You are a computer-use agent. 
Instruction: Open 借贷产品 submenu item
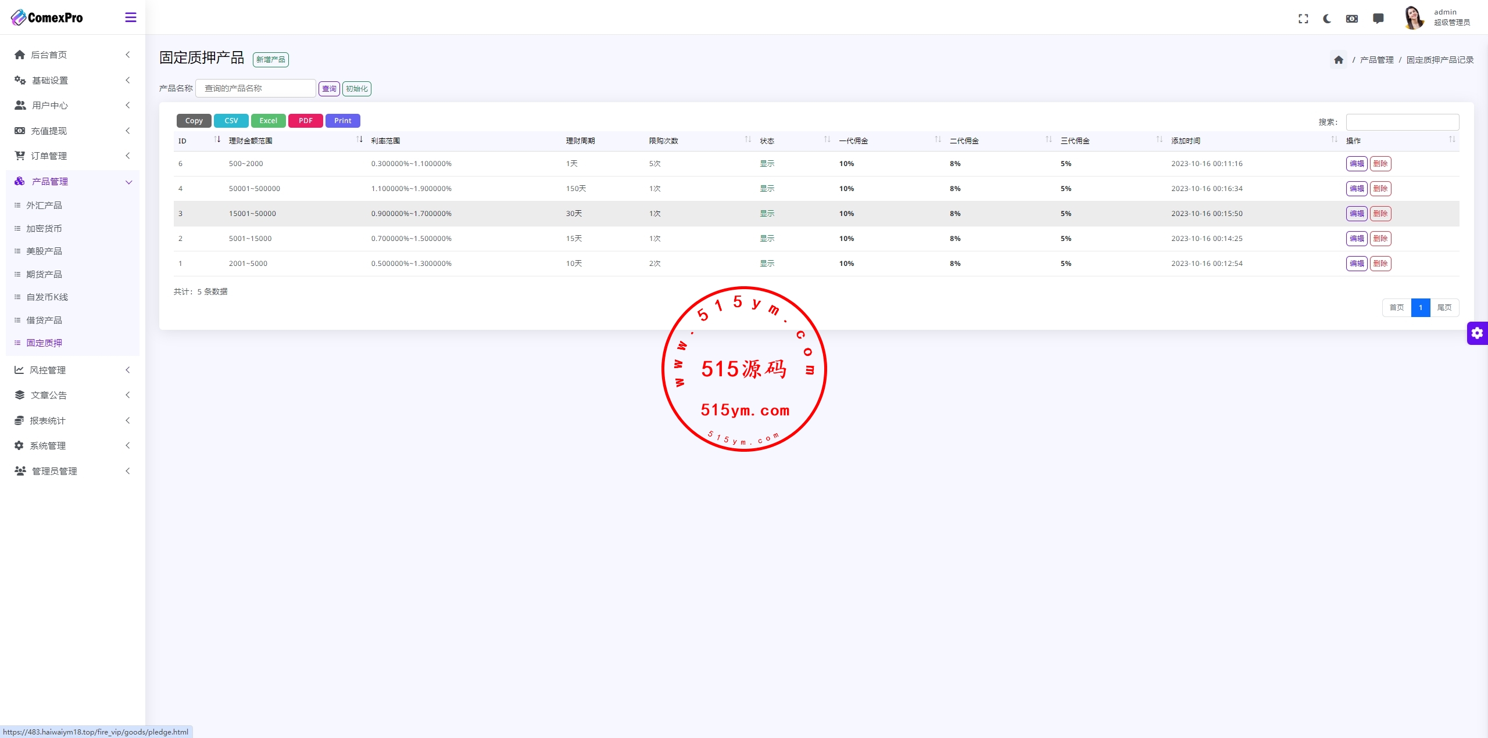(44, 320)
